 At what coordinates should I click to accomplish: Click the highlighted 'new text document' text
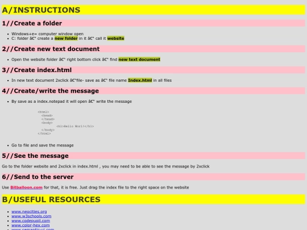tap(139, 59)
